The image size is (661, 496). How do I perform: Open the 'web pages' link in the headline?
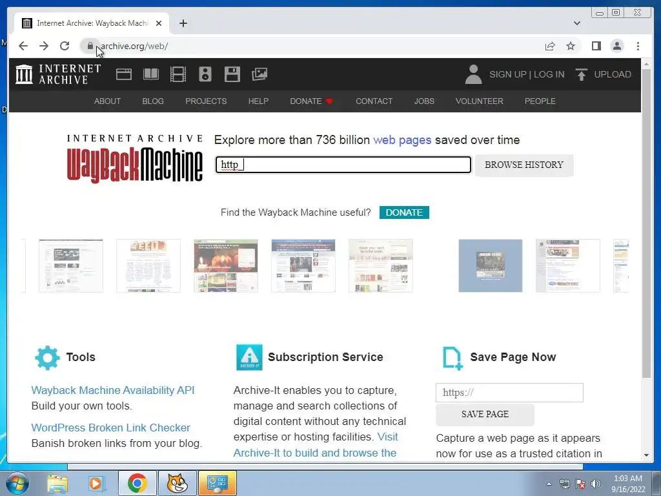click(x=402, y=140)
